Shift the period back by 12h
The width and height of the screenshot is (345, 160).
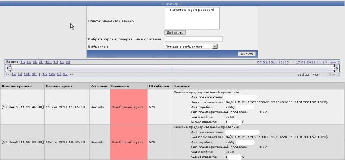[27, 74]
